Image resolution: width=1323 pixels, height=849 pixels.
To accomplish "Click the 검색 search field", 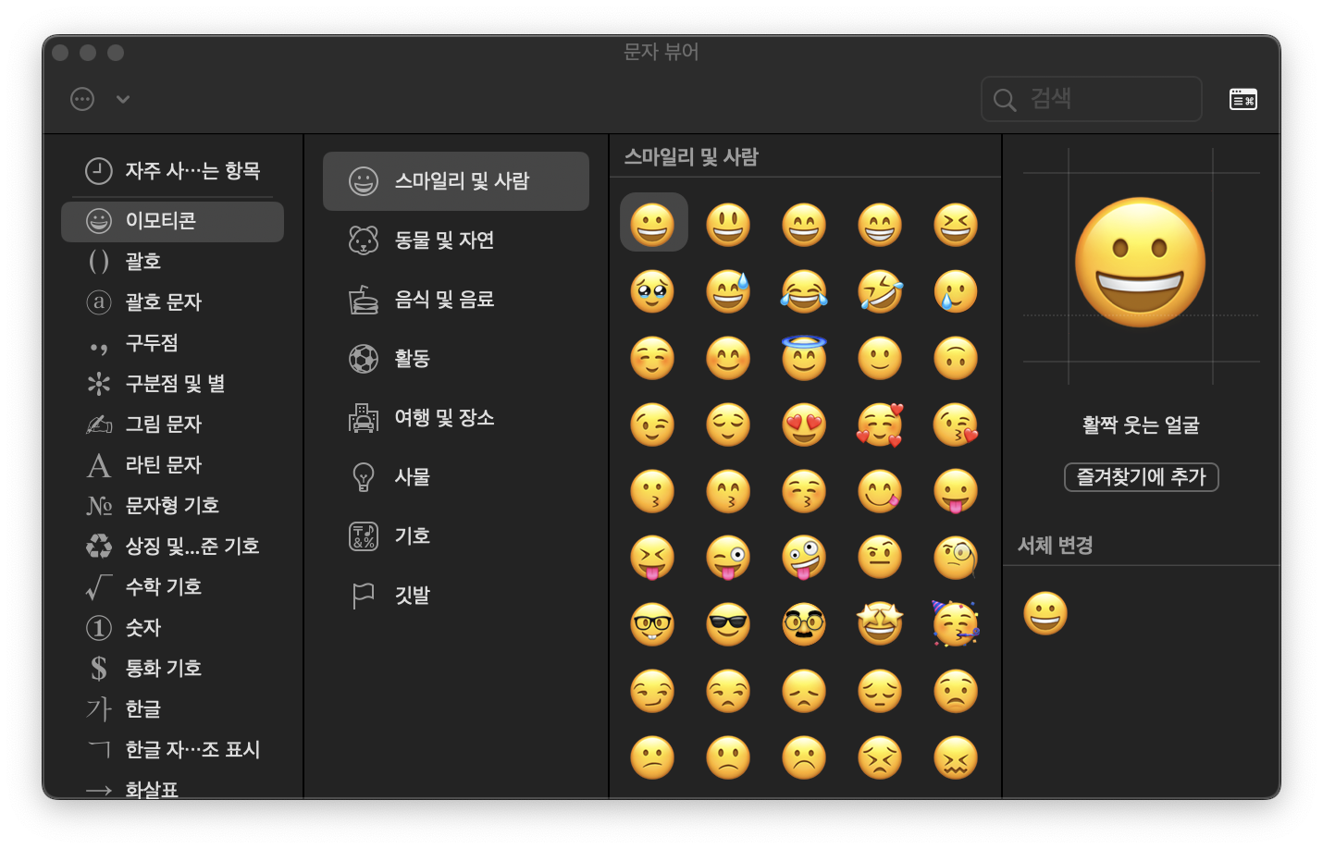I will coord(1092,99).
